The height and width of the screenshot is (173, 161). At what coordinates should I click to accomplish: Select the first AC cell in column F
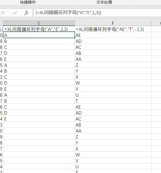(113, 47)
